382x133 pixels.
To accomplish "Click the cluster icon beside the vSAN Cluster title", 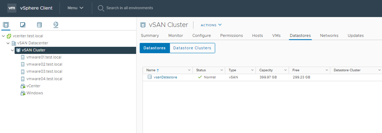I will tap(143, 25).
